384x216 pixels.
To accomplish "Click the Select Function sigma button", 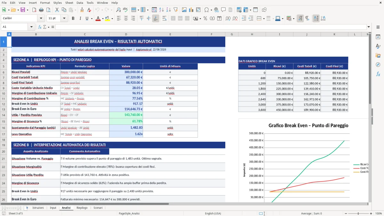I will tap(44, 27).
